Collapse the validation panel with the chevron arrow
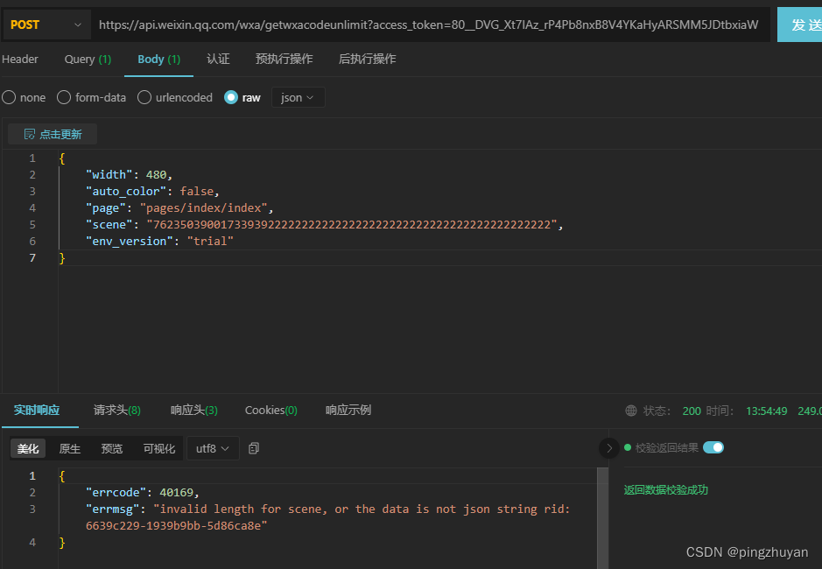Viewport: 822px width, 569px height. point(609,448)
